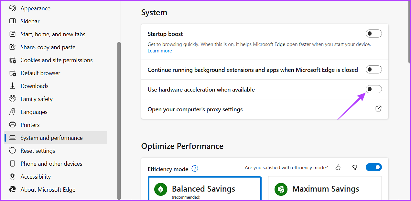
Task: Click the Reset settings icon
Action: coord(13,151)
